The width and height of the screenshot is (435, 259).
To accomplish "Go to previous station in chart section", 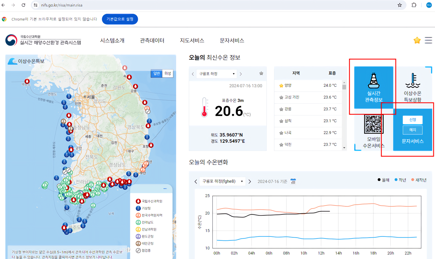I will 196,182.
